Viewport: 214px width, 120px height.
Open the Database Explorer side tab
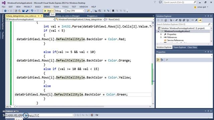click(x=3, y=22)
